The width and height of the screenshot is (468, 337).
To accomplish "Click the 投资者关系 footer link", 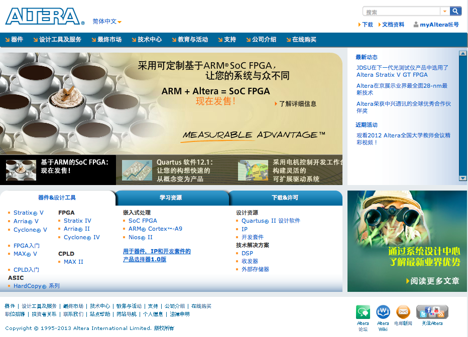I will coord(44,314).
